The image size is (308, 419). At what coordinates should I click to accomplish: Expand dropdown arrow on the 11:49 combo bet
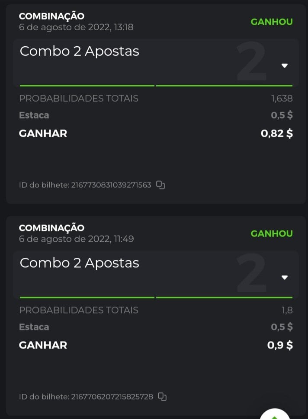pos(285,277)
